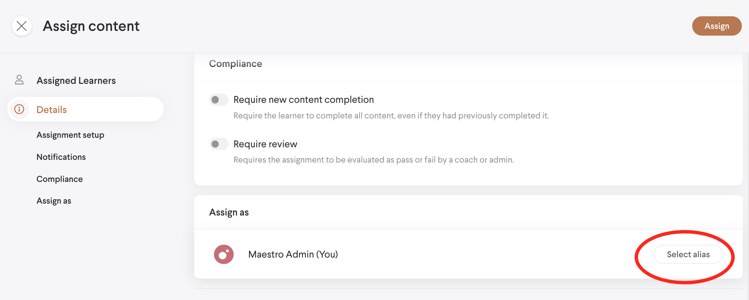
Task: Click the Assign as card heading
Action: tap(229, 212)
